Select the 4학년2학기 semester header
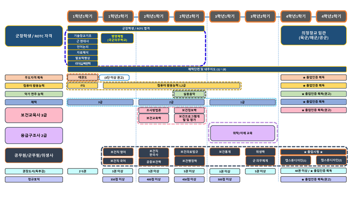The width and height of the screenshot is (353, 199). coord(331,16)
